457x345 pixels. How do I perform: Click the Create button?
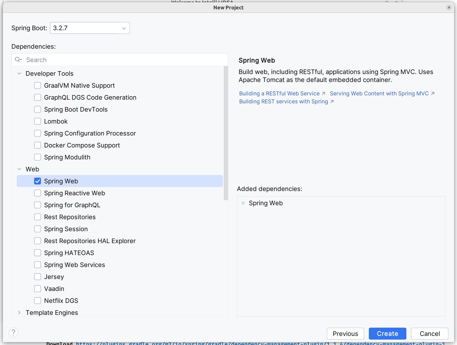pos(387,334)
